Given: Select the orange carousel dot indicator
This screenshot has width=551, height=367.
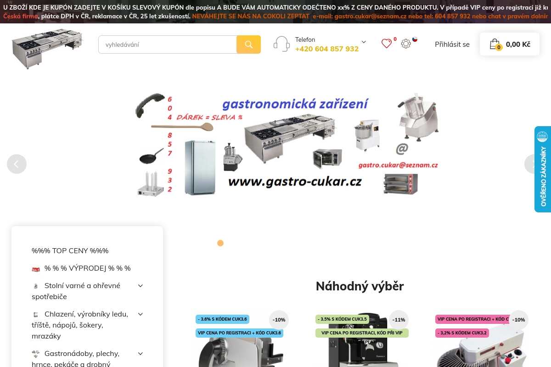Looking at the screenshot, I should coord(220,243).
